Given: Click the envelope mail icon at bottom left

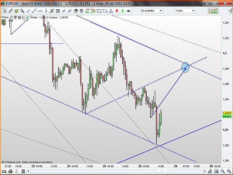Looking at the screenshot, I should click(x=4, y=171).
